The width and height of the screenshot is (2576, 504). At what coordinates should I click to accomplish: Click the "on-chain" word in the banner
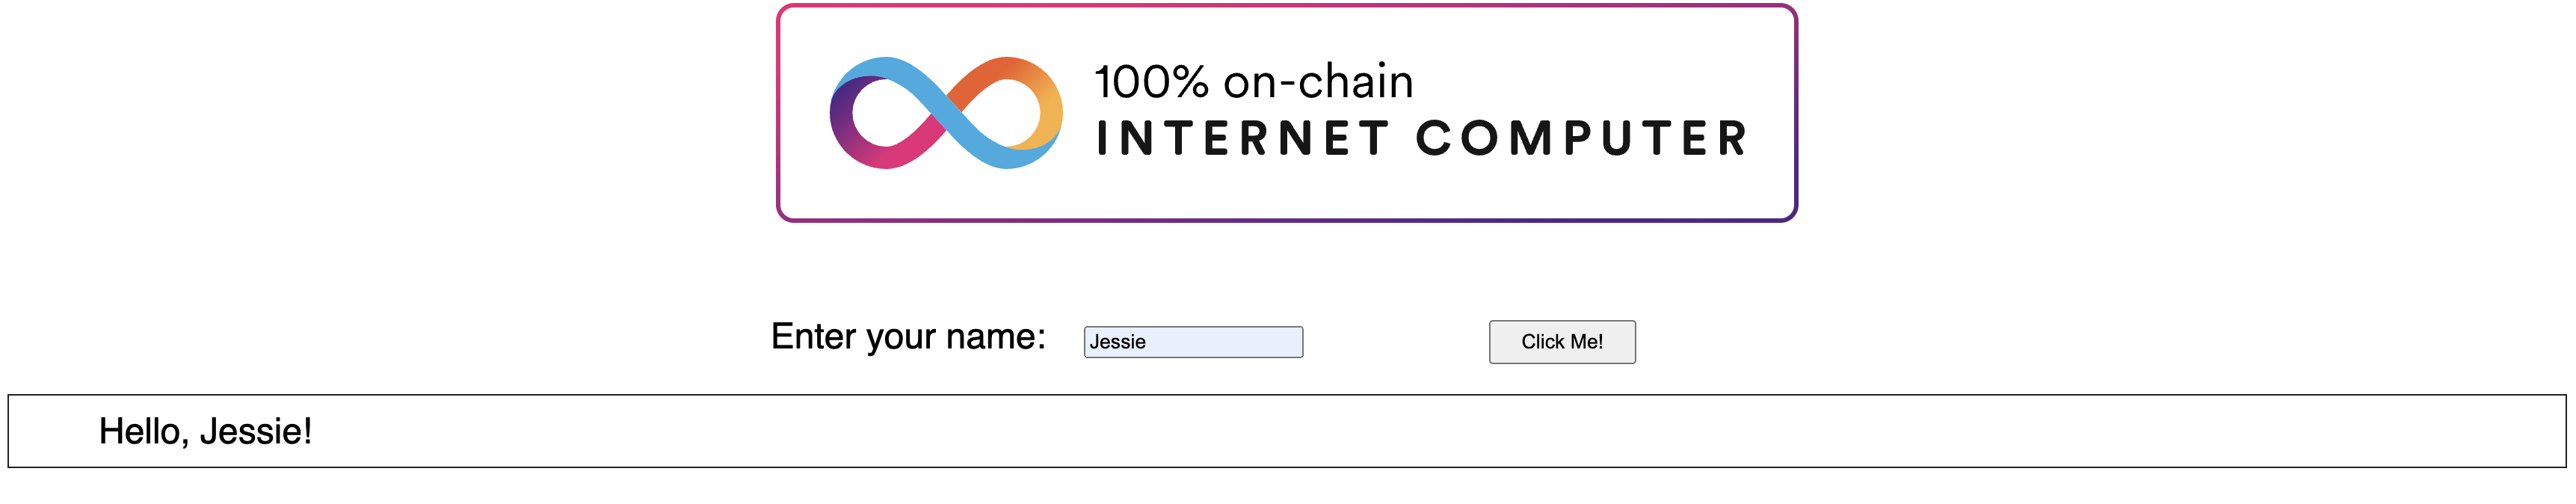pyautogui.click(x=1319, y=81)
